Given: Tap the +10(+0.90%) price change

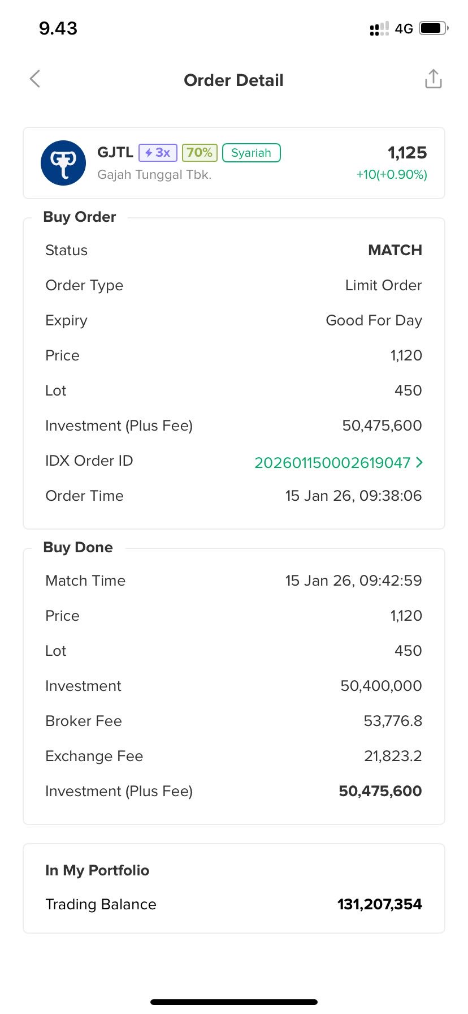Looking at the screenshot, I should (x=392, y=174).
